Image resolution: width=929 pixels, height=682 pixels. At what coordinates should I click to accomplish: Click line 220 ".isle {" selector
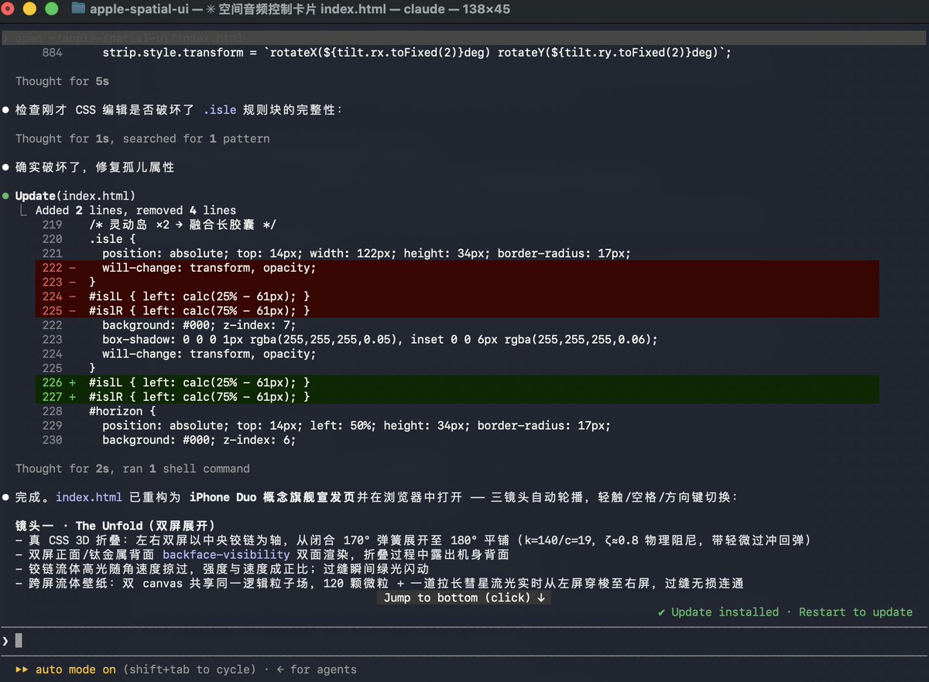pyautogui.click(x=112, y=239)
